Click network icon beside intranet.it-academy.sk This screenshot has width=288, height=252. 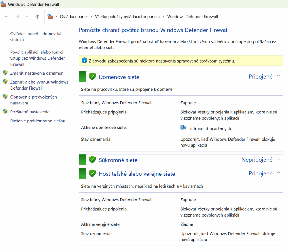(x=183, y=128)
